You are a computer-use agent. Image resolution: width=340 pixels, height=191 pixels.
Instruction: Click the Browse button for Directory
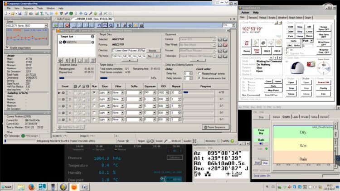[153, 50]
